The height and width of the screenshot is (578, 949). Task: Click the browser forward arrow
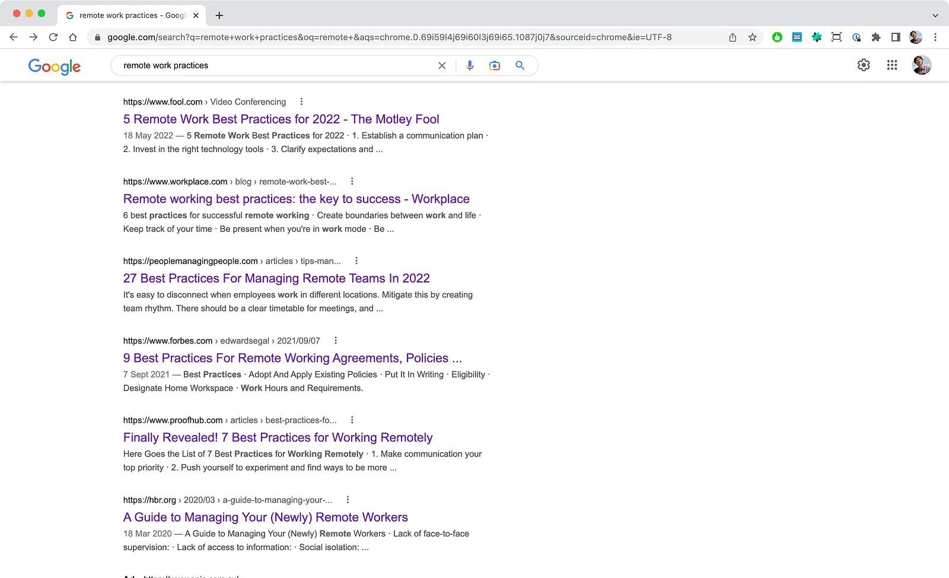[x=33, y=37]
